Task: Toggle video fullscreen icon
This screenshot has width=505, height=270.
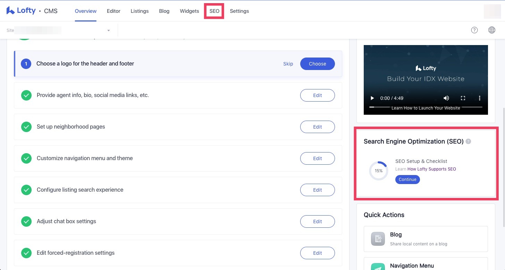Action: pyautogui.click(x=463, y=98)
